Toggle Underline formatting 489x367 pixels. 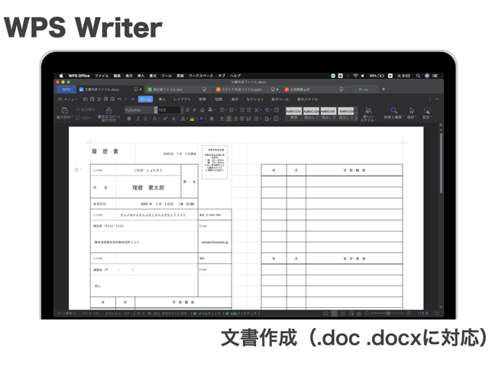(x=145, y=119)
